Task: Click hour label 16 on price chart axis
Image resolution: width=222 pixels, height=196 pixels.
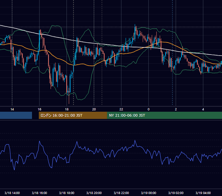Action: (40, 109)
